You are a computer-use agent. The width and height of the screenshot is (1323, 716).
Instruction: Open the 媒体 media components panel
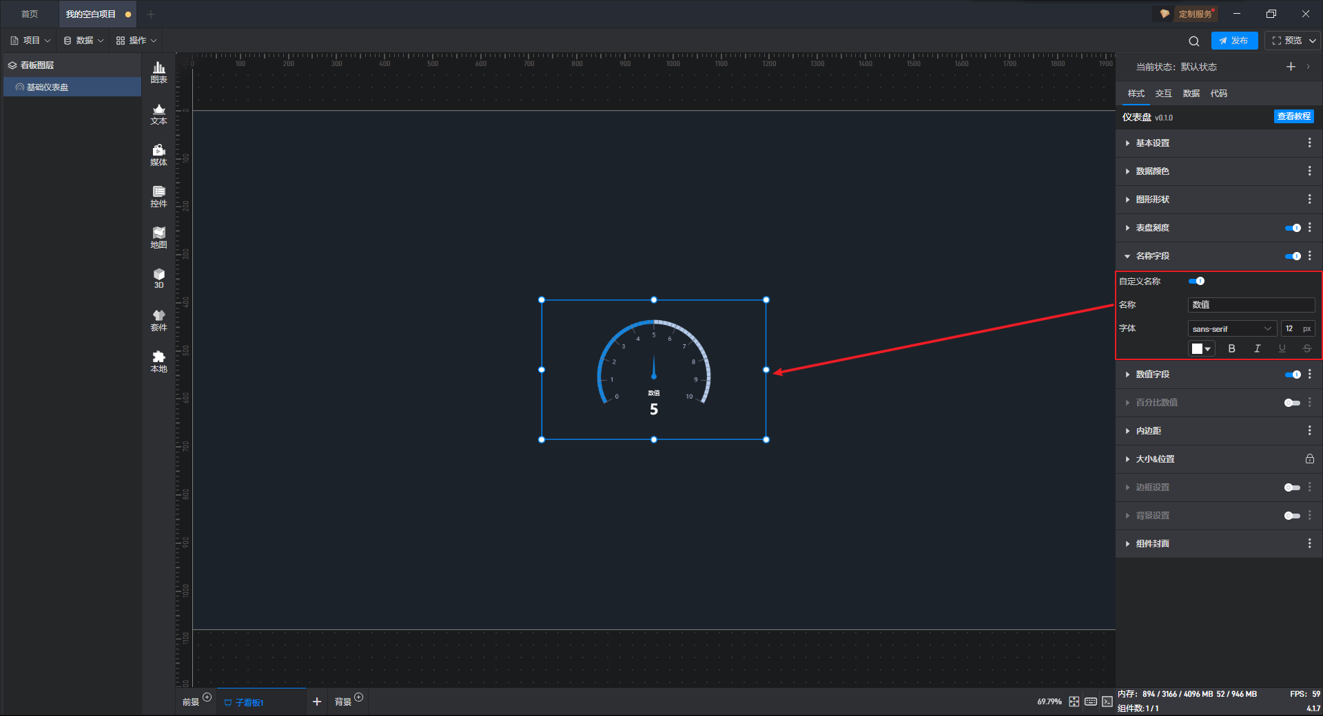click(x=158, y=155)
